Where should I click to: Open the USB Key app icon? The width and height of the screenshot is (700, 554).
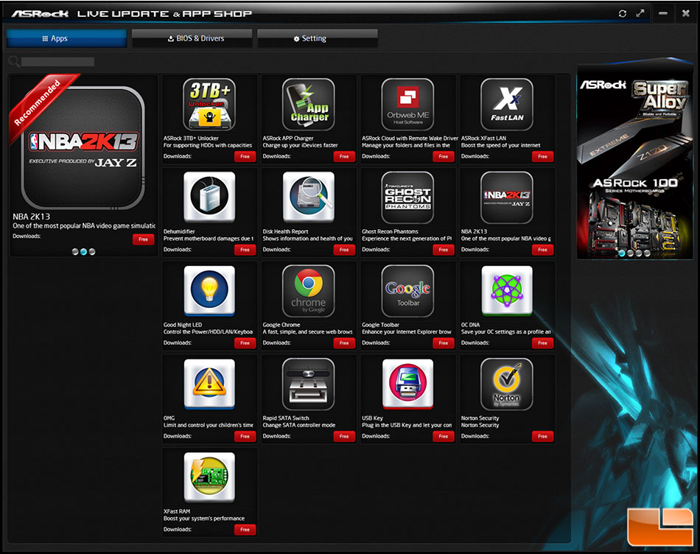click(x=407, y=384)
